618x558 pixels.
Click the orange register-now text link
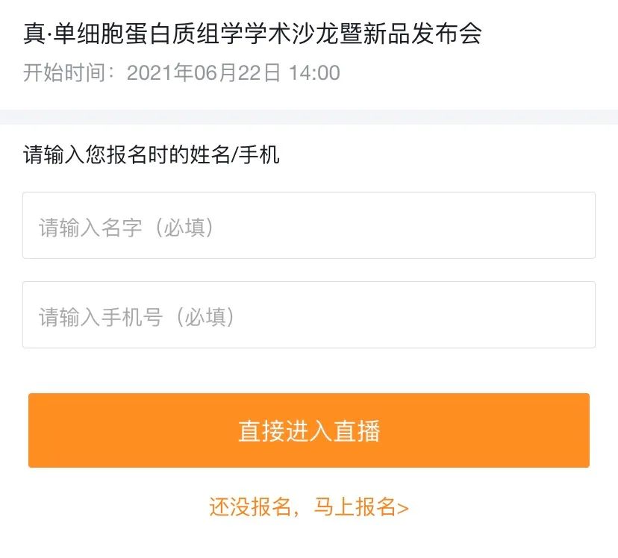308,507
